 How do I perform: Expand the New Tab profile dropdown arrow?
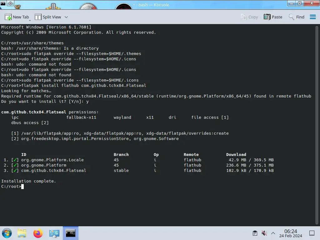tap(30, 20)
